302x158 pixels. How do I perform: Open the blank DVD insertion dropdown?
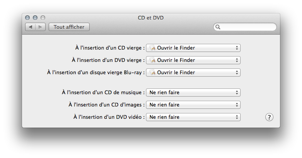(193, 60)
